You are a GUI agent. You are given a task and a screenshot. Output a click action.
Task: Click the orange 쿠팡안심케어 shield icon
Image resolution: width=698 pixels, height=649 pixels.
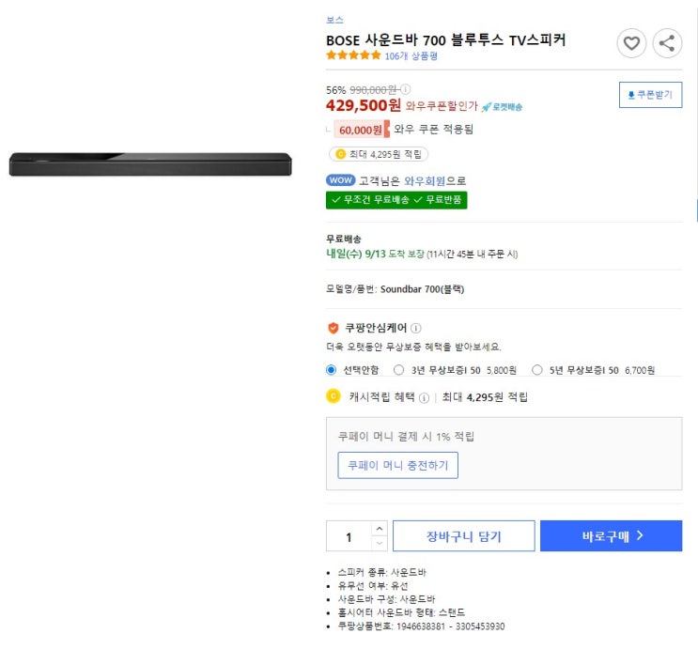pyautogui.click(x=333, y=328)
